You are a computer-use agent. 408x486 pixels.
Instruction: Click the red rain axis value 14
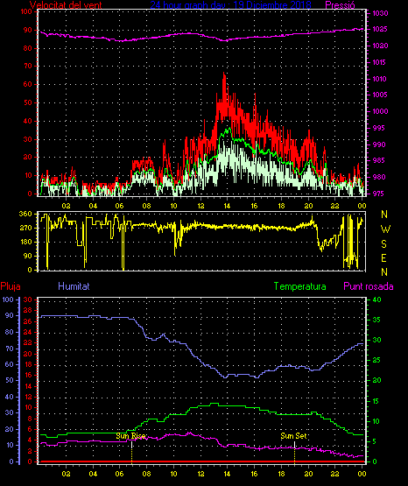click(x=28, y=386)
